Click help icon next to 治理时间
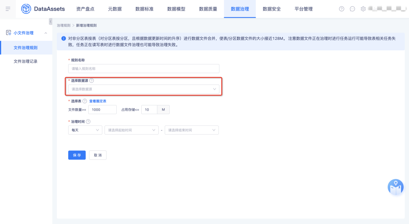 (x=88, y=121)
